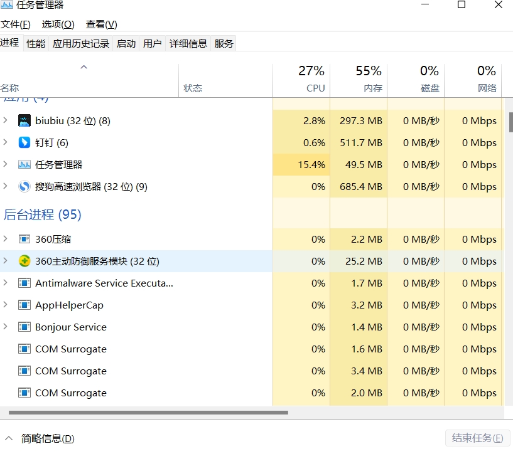The image size is (513, 454).
Task: Expand the Antimalware Service Executable entry
Action: coord(6,283)
